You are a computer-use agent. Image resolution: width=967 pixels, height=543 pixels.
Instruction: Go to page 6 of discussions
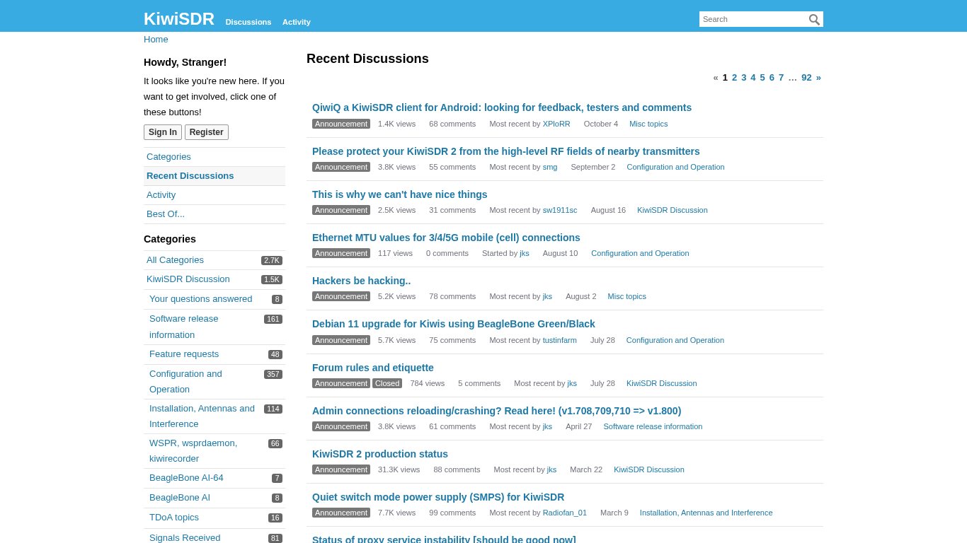tap(772, 78)
